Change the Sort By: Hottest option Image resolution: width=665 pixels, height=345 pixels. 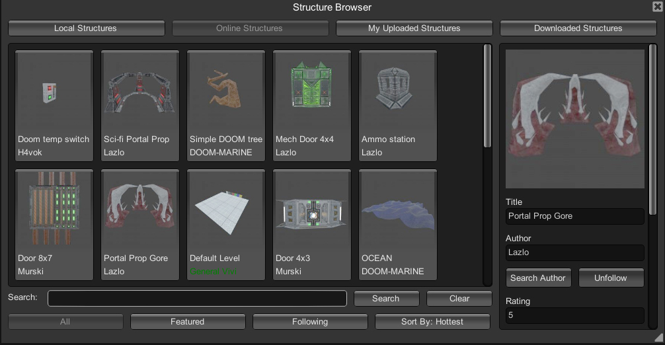[432, 322]
